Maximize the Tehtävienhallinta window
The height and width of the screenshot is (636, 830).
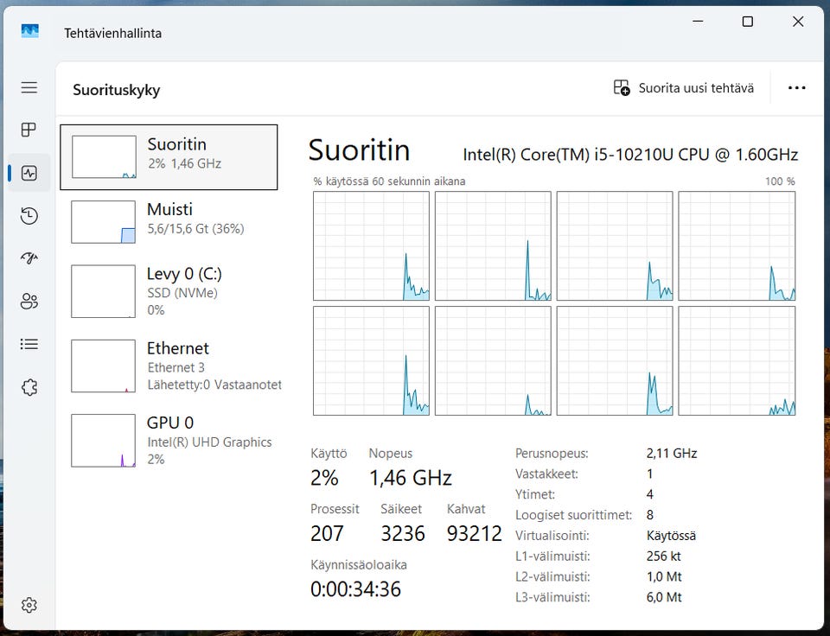point(748,22)
